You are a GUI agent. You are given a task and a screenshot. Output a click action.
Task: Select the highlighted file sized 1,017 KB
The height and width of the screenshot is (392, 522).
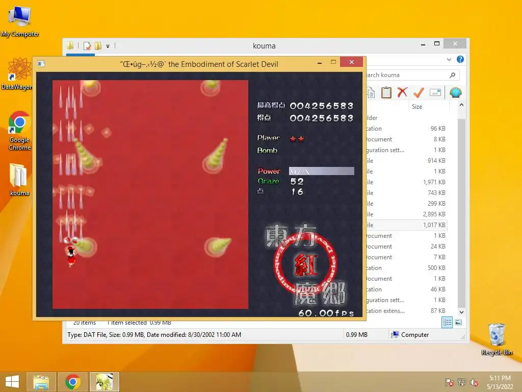point(406,225)
